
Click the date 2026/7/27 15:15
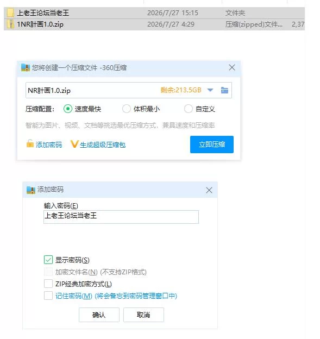173,13
